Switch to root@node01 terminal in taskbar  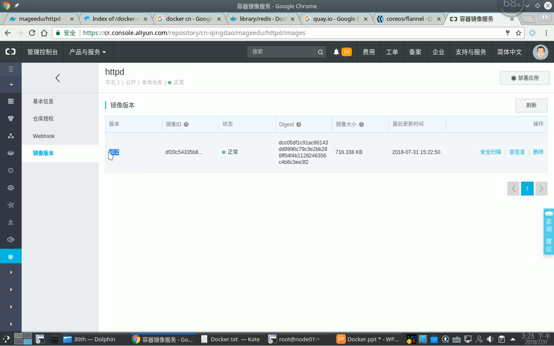299,339
